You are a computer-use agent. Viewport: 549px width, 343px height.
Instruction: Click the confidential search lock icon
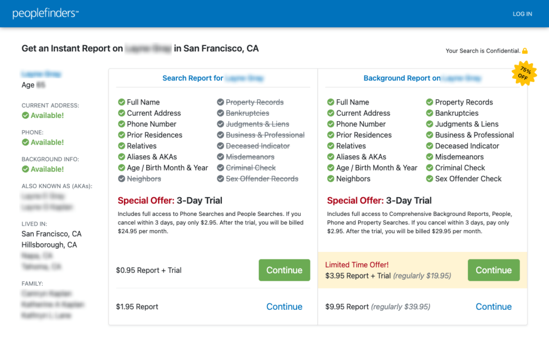point(525,51)
